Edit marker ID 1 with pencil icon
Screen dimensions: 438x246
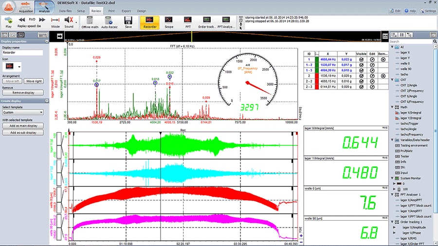click(x=372, y=59)
